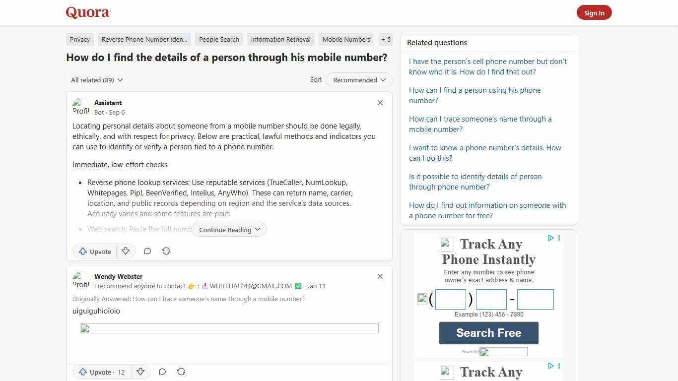678x381 pixels.
Task: Open the Quora home logo
Action: (87, 12)
